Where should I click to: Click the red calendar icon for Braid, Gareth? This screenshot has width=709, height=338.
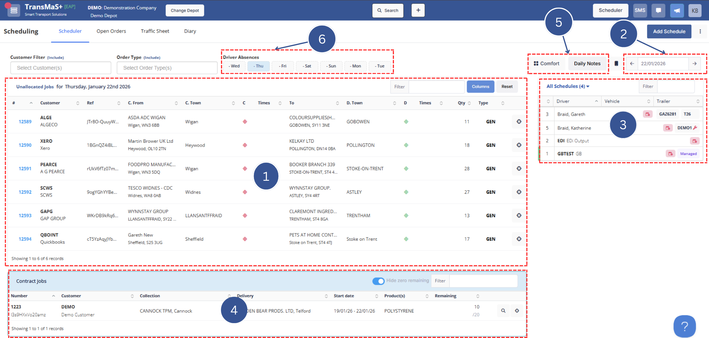click(648, 114)
